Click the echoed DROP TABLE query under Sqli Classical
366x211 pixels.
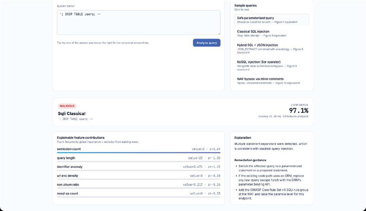(x=75, y=119)
